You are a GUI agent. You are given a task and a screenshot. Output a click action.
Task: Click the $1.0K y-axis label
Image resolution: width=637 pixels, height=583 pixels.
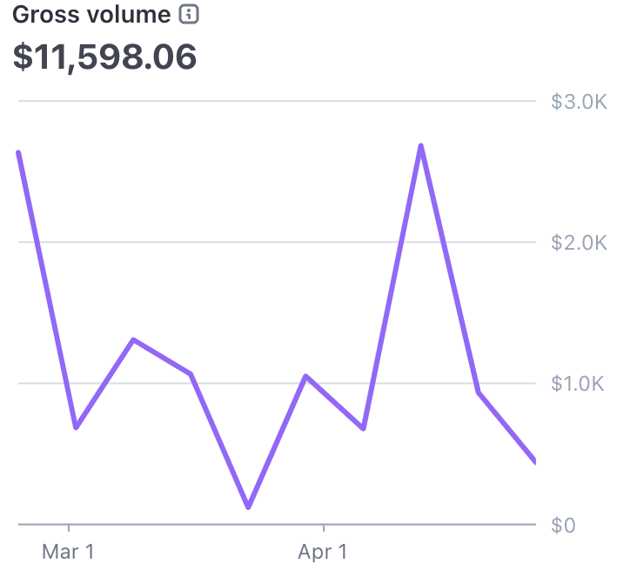(x=579, y=384)
